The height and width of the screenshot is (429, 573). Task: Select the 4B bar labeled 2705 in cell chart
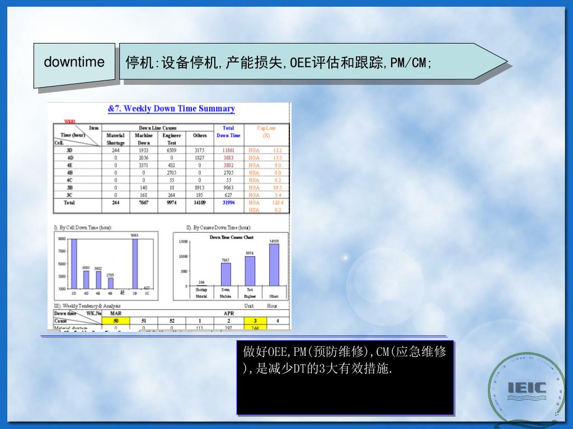(x=111, y=283)
